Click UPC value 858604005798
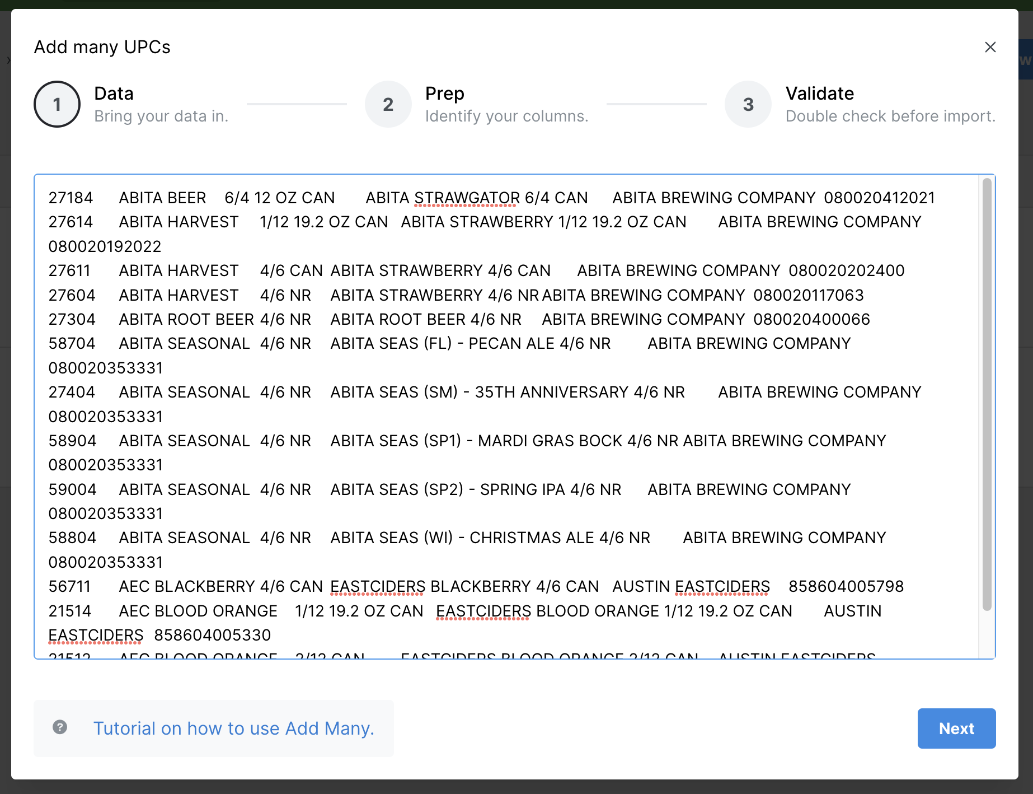1033x794 pixels. pyautogui.click(x=846, y=586)
